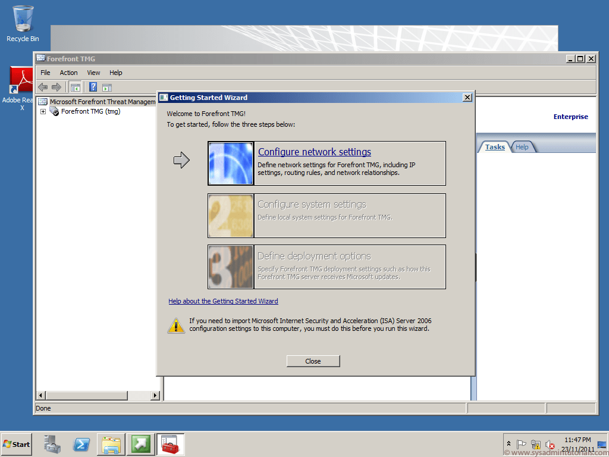Expand the Forefront TMG (tmg) tree node
609x457 pixels.
click(x=43, y=111)
